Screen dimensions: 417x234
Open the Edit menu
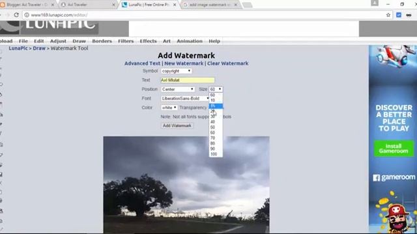click(39, 41)
